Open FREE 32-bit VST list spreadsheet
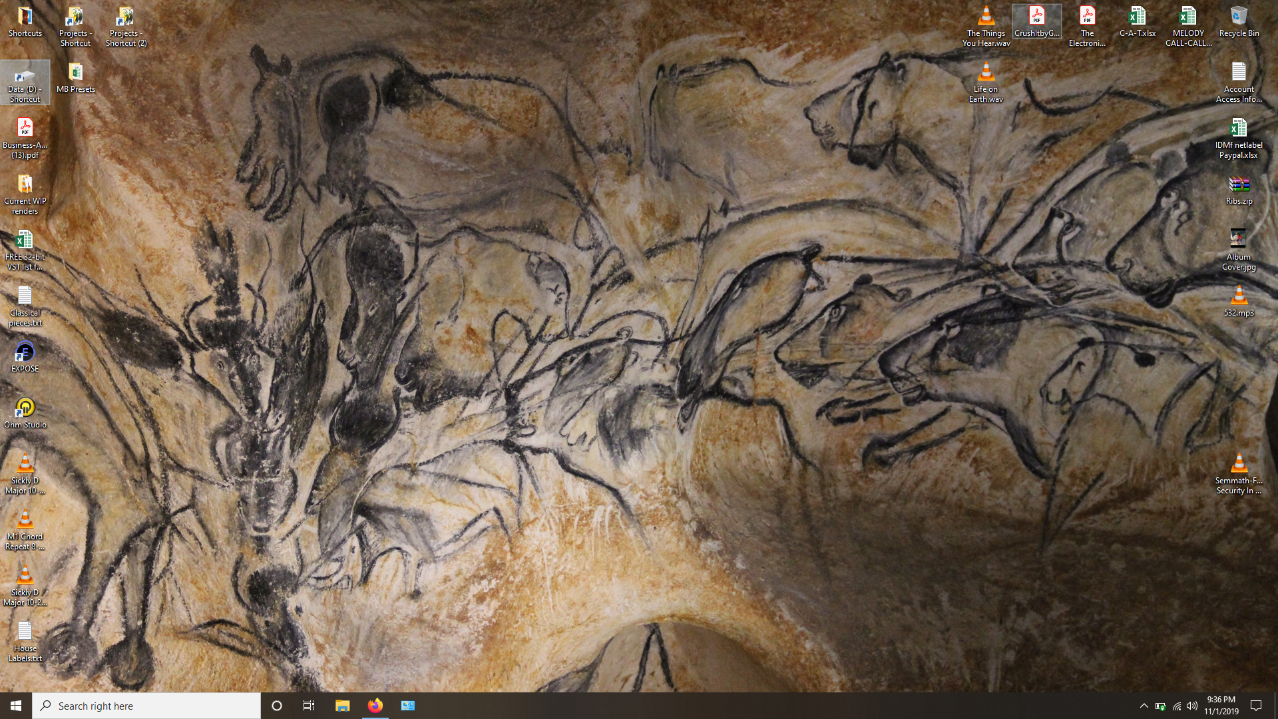 click(x=25, y=250)
